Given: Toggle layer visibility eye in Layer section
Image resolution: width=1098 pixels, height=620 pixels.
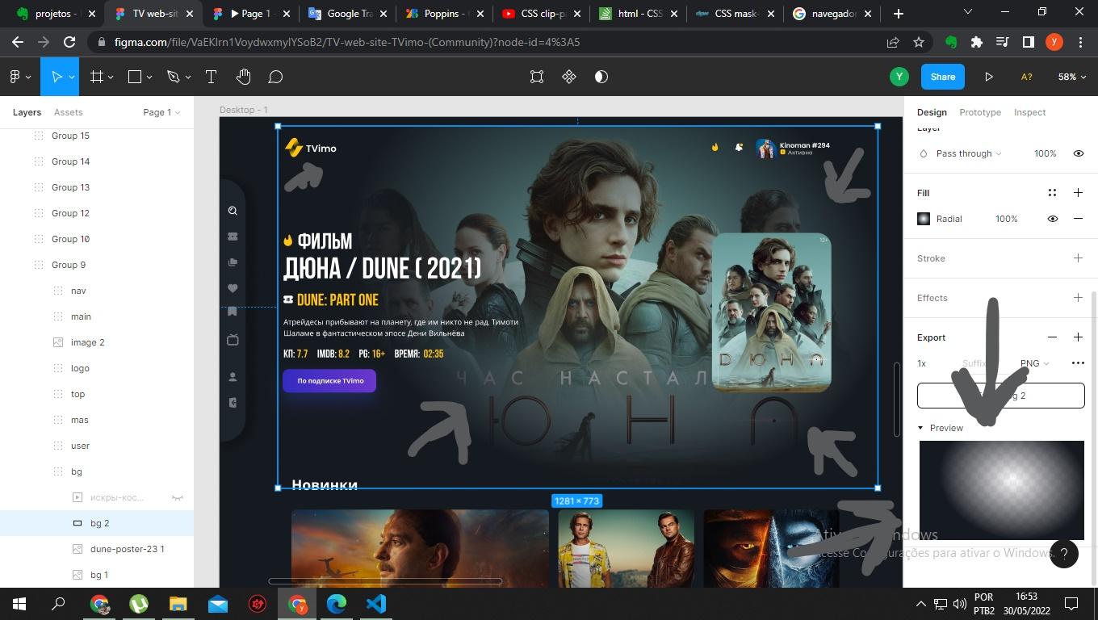Looking at the screenshot, I should 1078,153.
